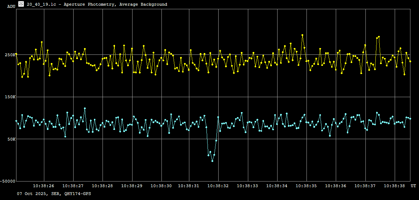Click the last yellow data point at right edge
The image size is (419, 200).
[x=410, y=62]
